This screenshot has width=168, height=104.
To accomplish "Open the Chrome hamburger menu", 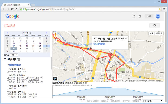I will click(x=164, y=9).
